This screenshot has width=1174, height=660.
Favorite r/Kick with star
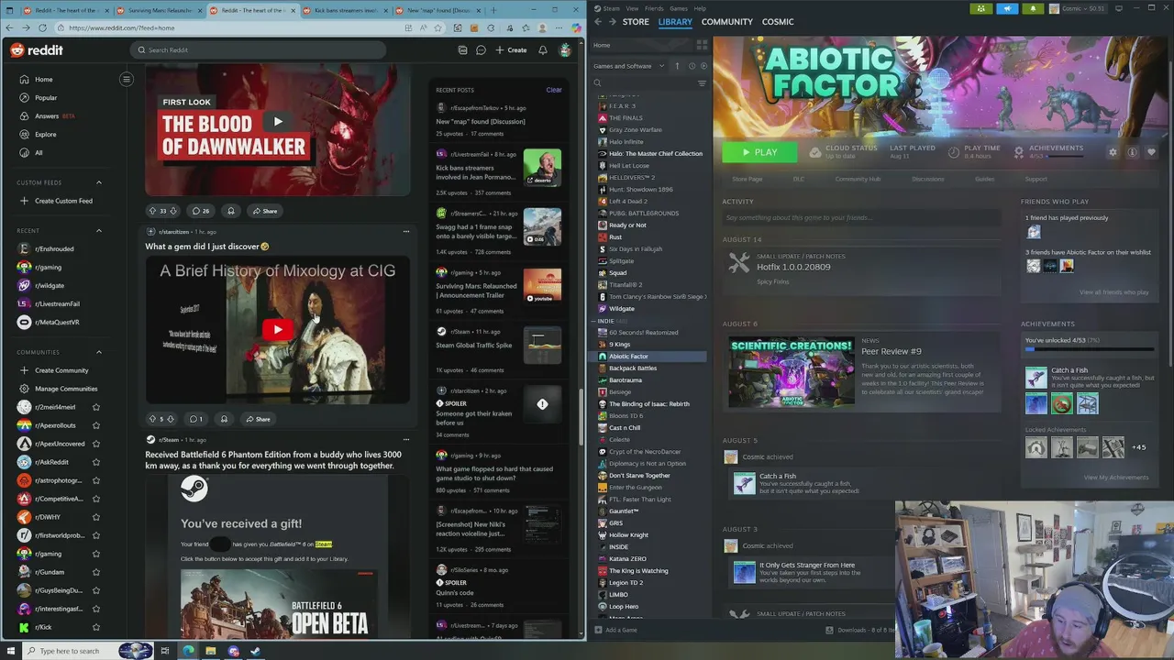[x=96, y=627]
